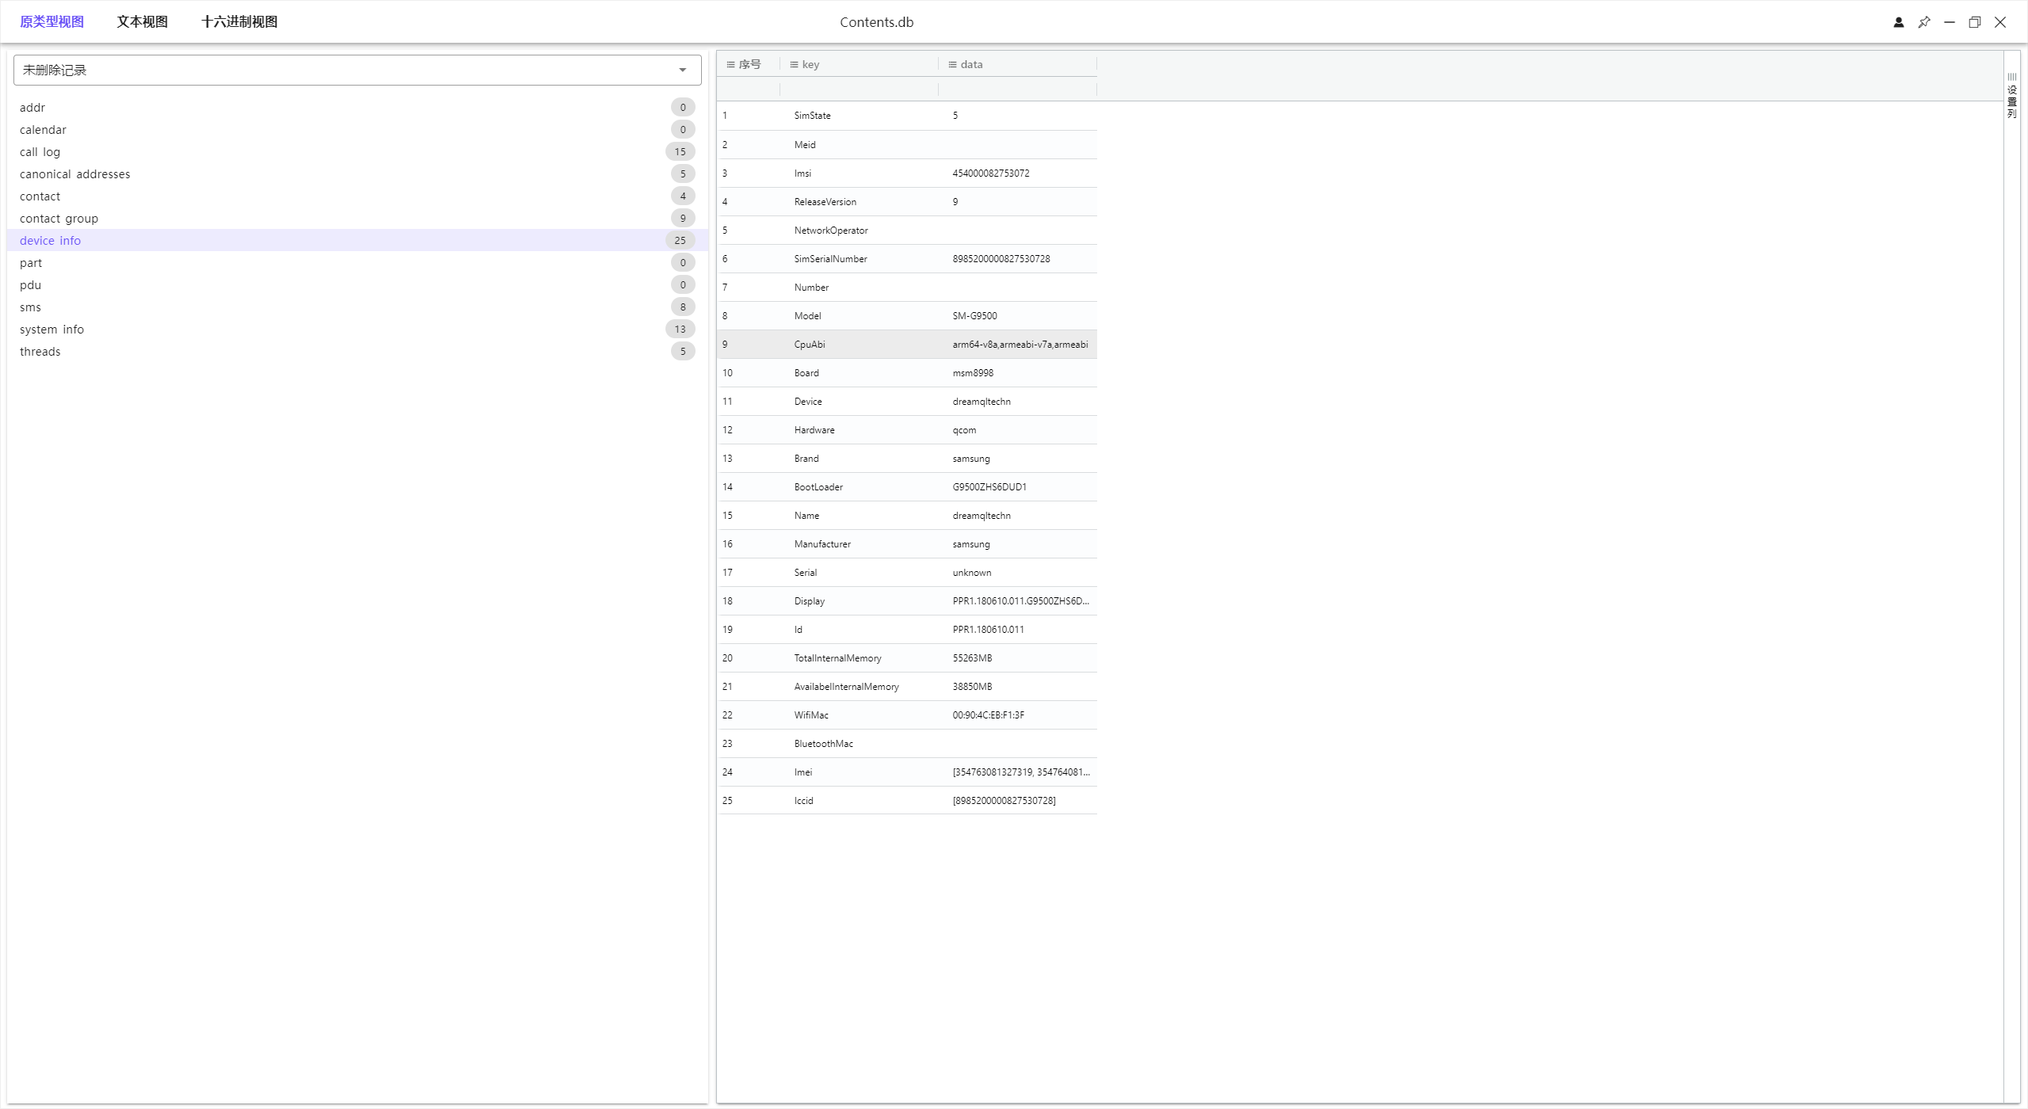The height and width of the screenshot is (1109, 2028).
Task: Select the 原类型视图 tab
Action: (51, 22)
